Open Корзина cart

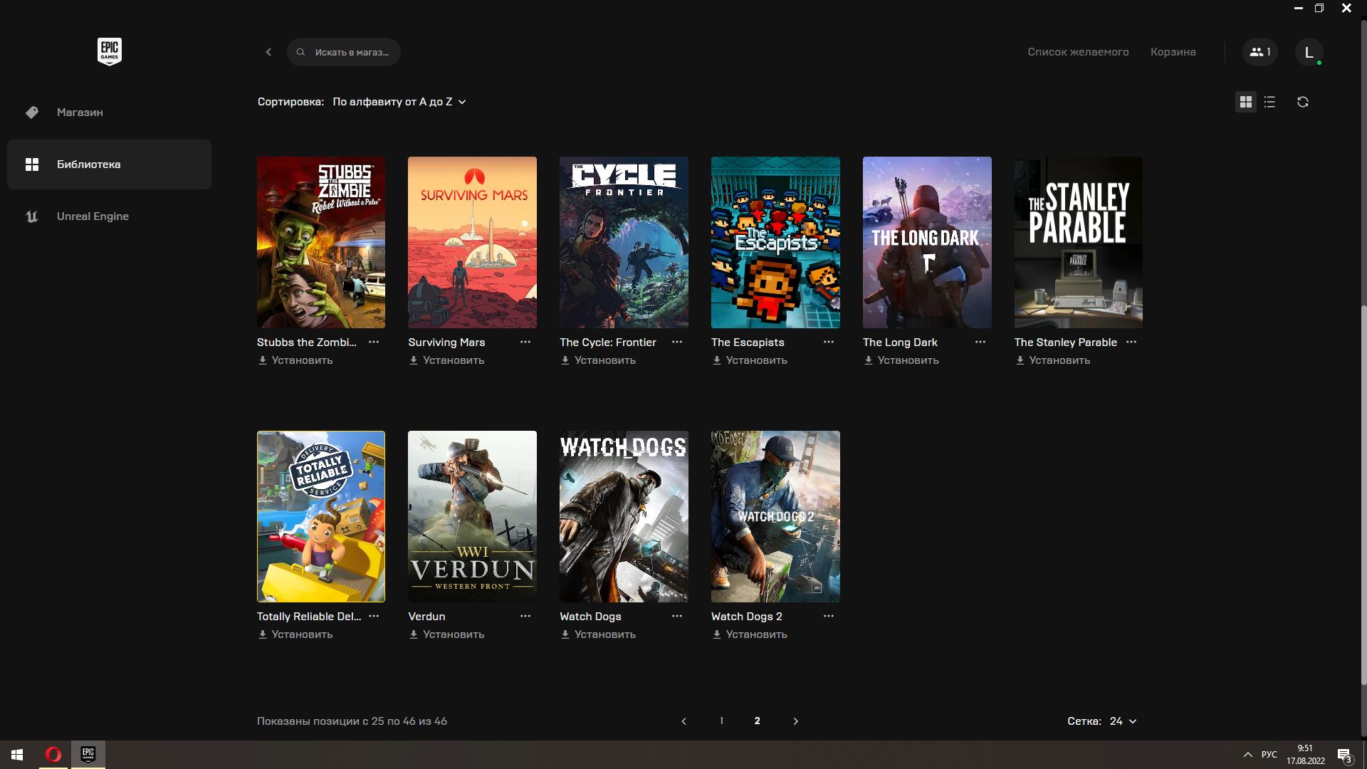pos(1173,52)
